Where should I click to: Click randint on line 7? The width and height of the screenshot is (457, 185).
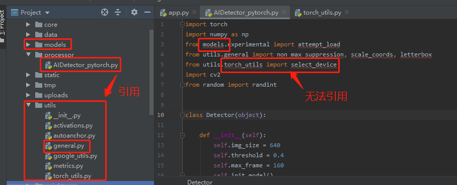[264, 85]
